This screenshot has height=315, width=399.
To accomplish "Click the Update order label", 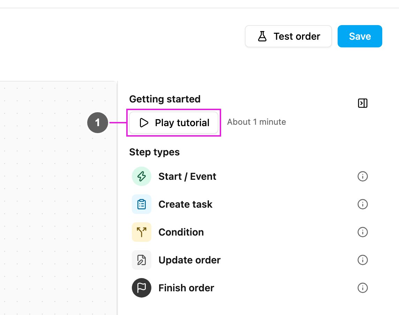I will (x=189, y=260).
